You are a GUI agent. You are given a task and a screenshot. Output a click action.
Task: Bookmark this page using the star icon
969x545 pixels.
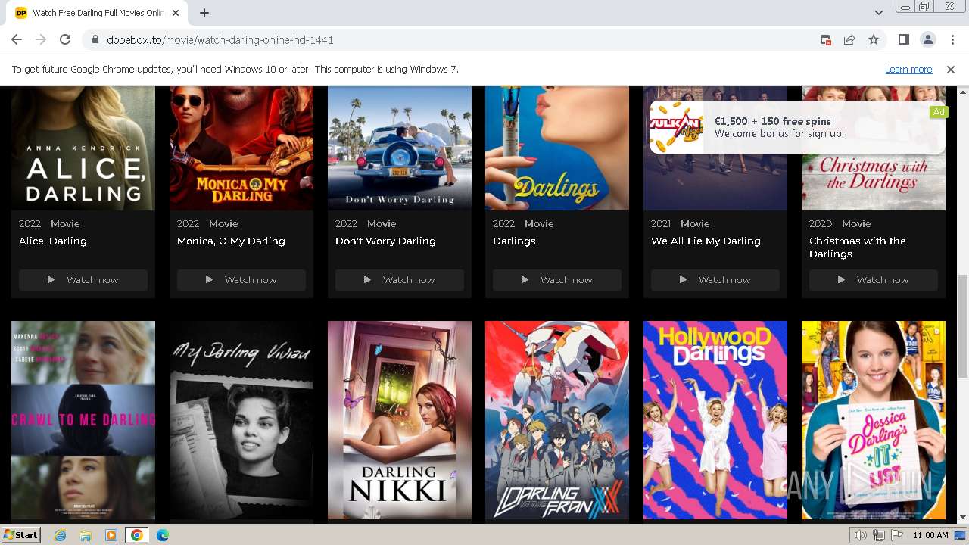[874, 40]
